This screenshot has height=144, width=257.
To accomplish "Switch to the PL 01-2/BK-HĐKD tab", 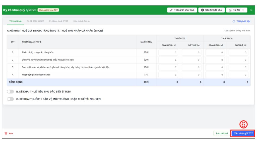I will coord(35,21).
